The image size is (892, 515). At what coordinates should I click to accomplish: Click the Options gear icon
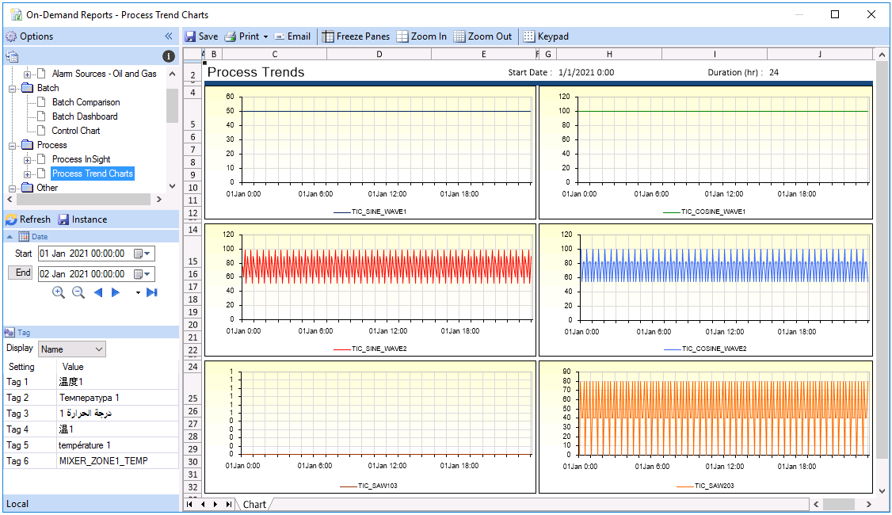click(11, 36)
